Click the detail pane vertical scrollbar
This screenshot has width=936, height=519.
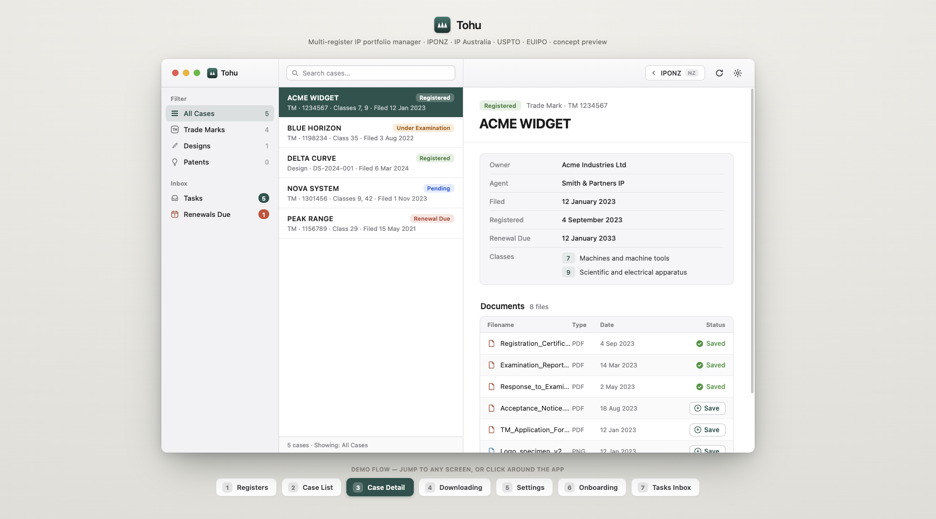752,241
